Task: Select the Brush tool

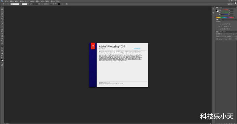Action: 2,26
